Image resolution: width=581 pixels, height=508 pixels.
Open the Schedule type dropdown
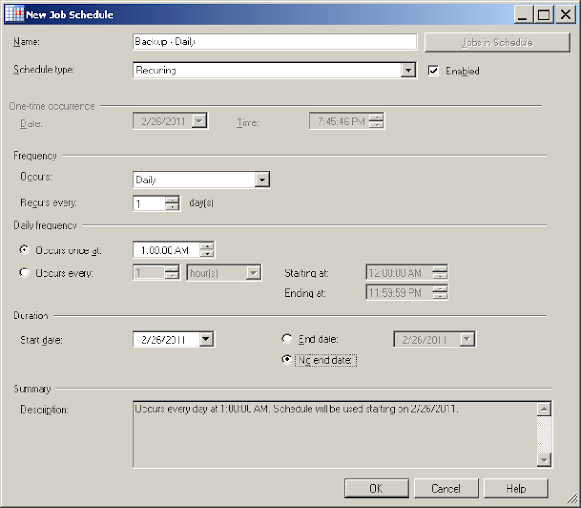point(408,70)
